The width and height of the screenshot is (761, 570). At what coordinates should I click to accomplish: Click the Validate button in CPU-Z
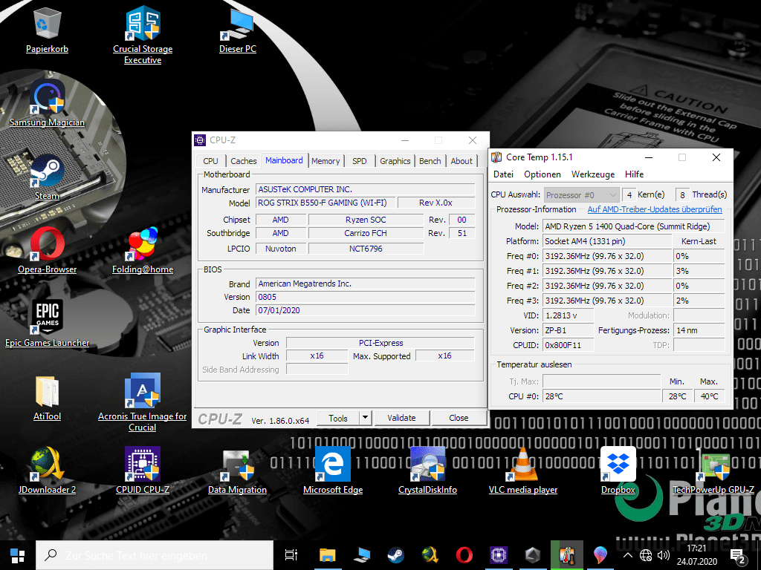point(401,418)
